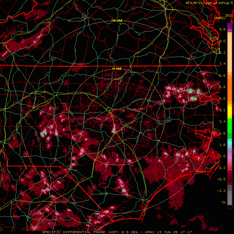This screenshot has height=234, width=234.
Task: Click the 9.0 value on color scale
Action: tap(222, 41)
